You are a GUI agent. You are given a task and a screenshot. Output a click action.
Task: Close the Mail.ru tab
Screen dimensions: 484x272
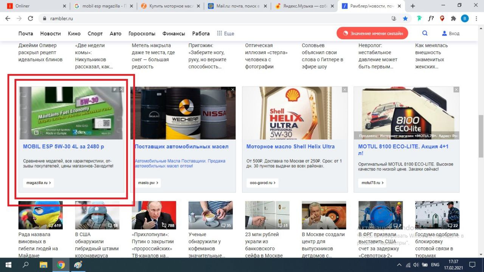[265, 6]
